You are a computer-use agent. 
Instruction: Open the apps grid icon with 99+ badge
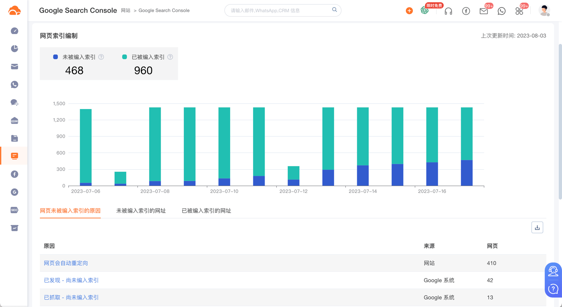519,11
